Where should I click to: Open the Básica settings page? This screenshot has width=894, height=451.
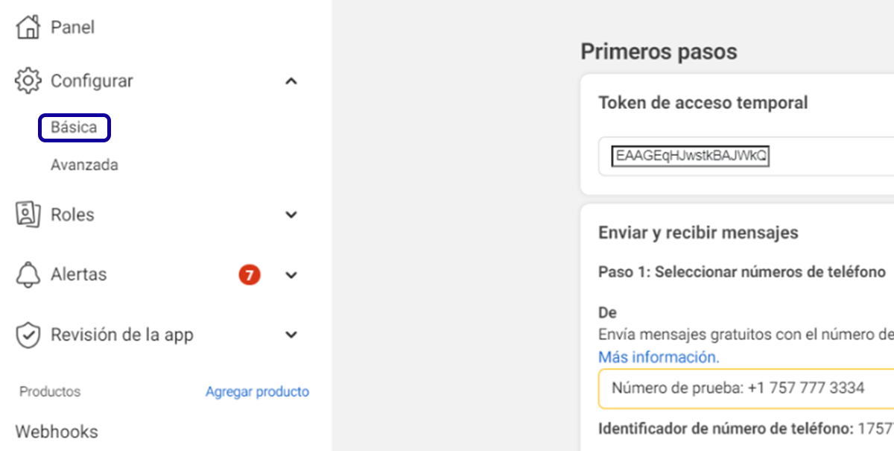74,127
